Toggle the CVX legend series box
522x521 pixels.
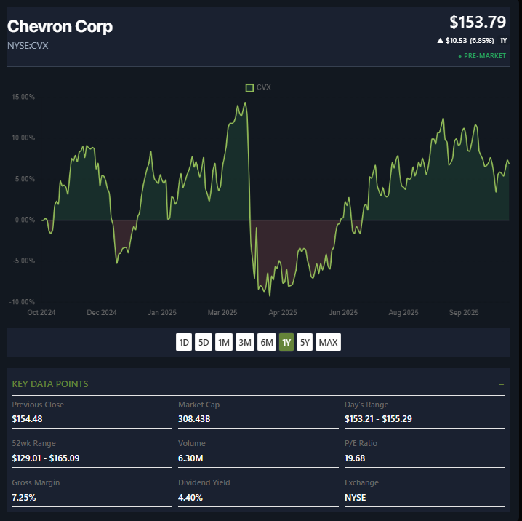coord(250,87)
